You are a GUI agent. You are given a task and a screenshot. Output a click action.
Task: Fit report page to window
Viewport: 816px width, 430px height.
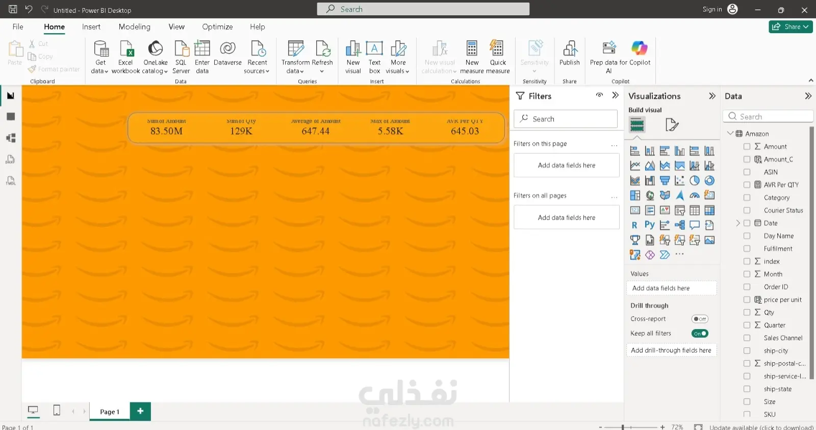click(x=698, y=427)
